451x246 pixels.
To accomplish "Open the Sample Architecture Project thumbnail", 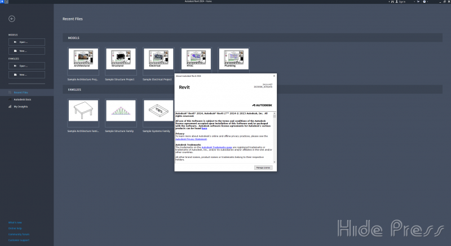I will coord(82,58).
